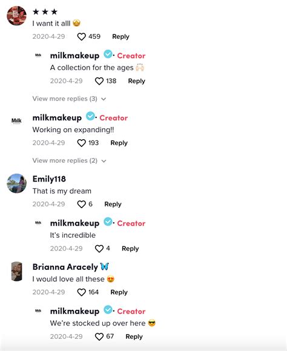
Task: Like "We're stocked up over here" reply
Action: [99, 336]
